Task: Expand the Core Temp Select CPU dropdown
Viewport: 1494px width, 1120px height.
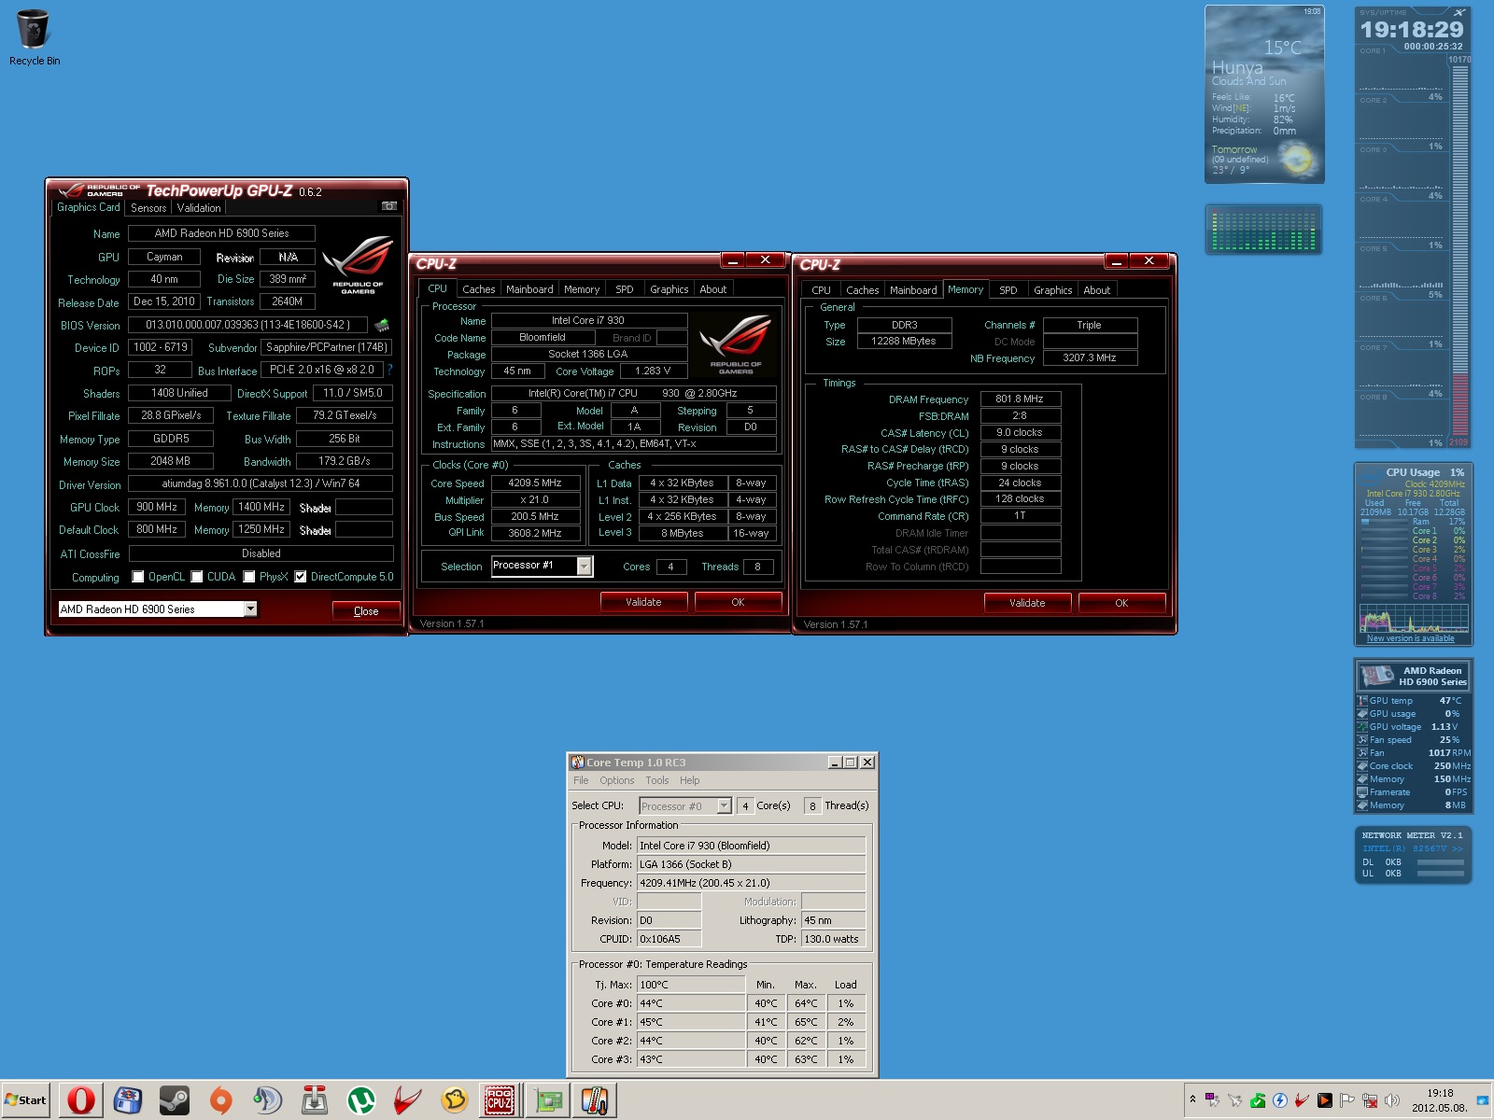Action: [724, 806]
